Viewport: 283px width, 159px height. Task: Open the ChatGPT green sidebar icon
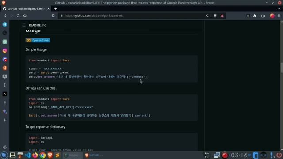[5, 42]
